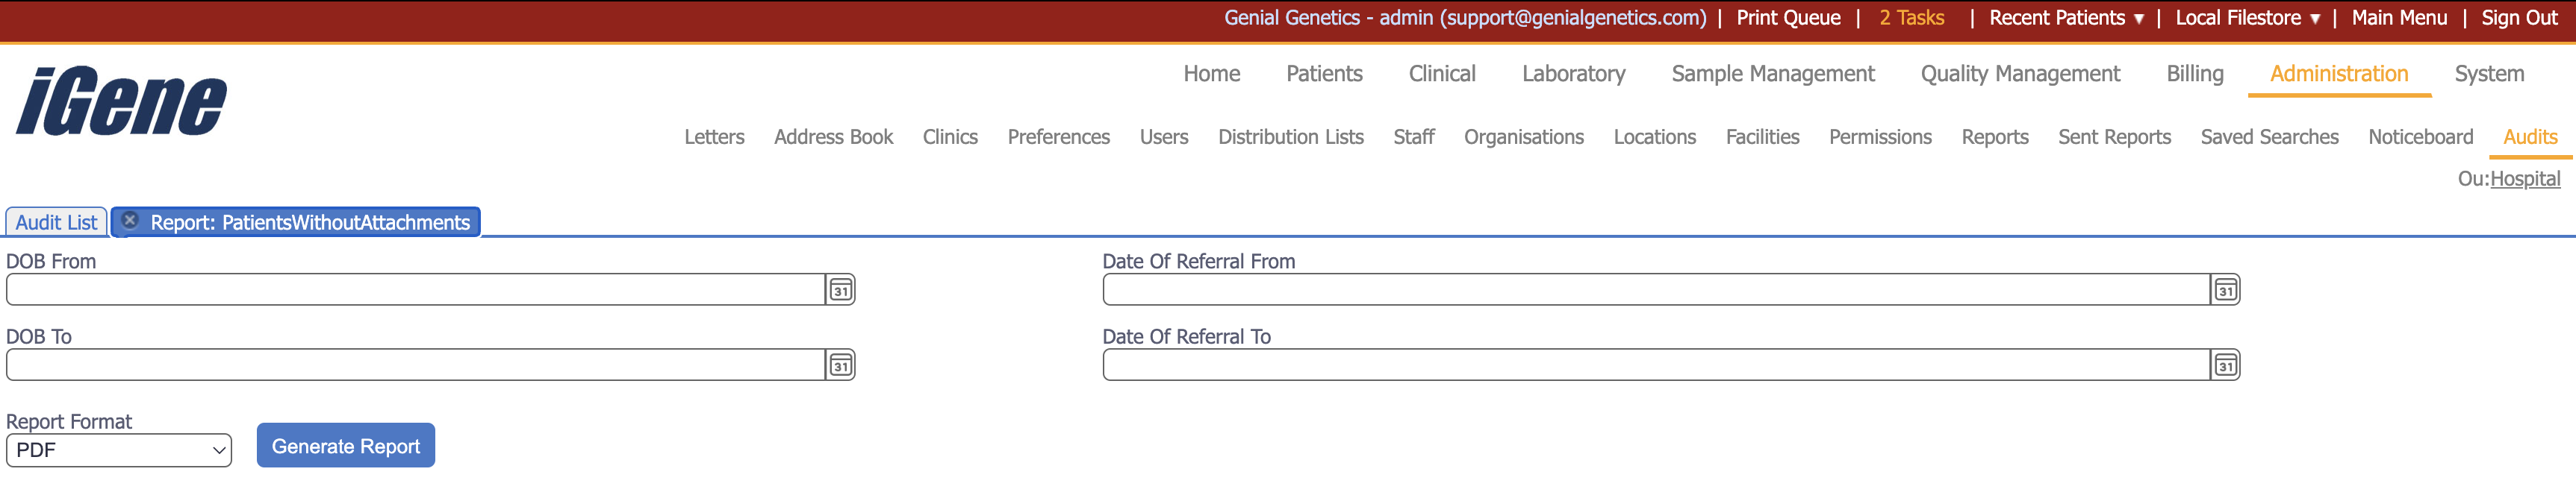The width and height of the screenshot is (2576, 501).
Task: Sign Out of iGene
Action: (x=2519, y=17)
